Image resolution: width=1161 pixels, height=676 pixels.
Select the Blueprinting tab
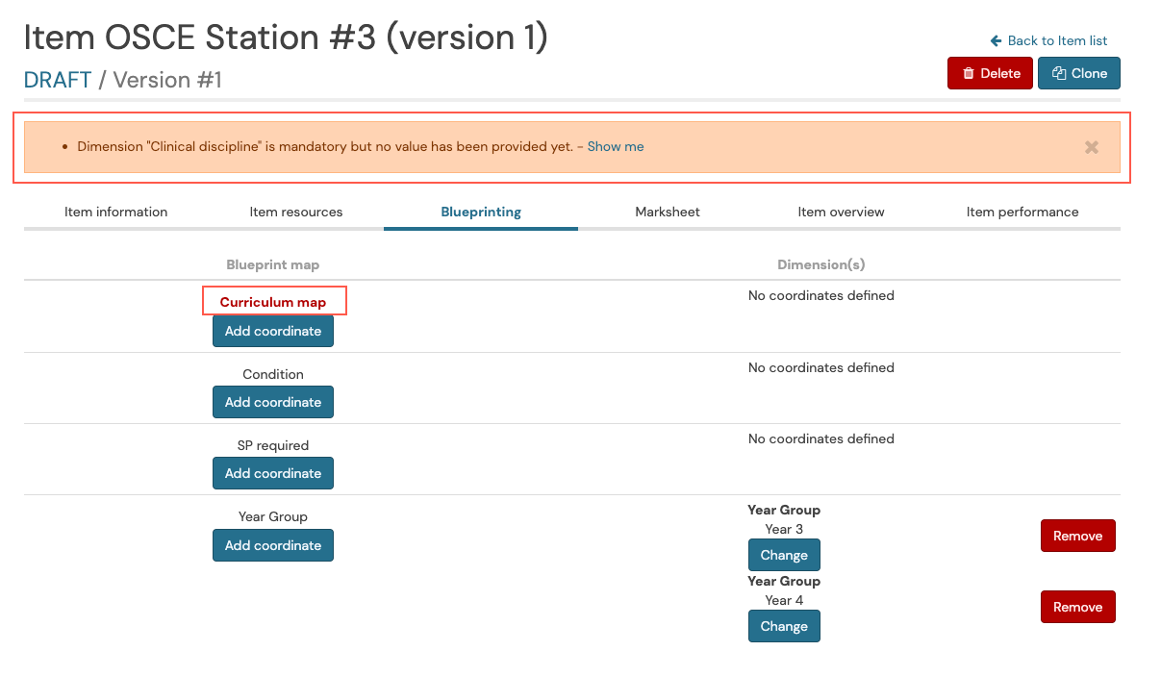[x=480, y=212]
